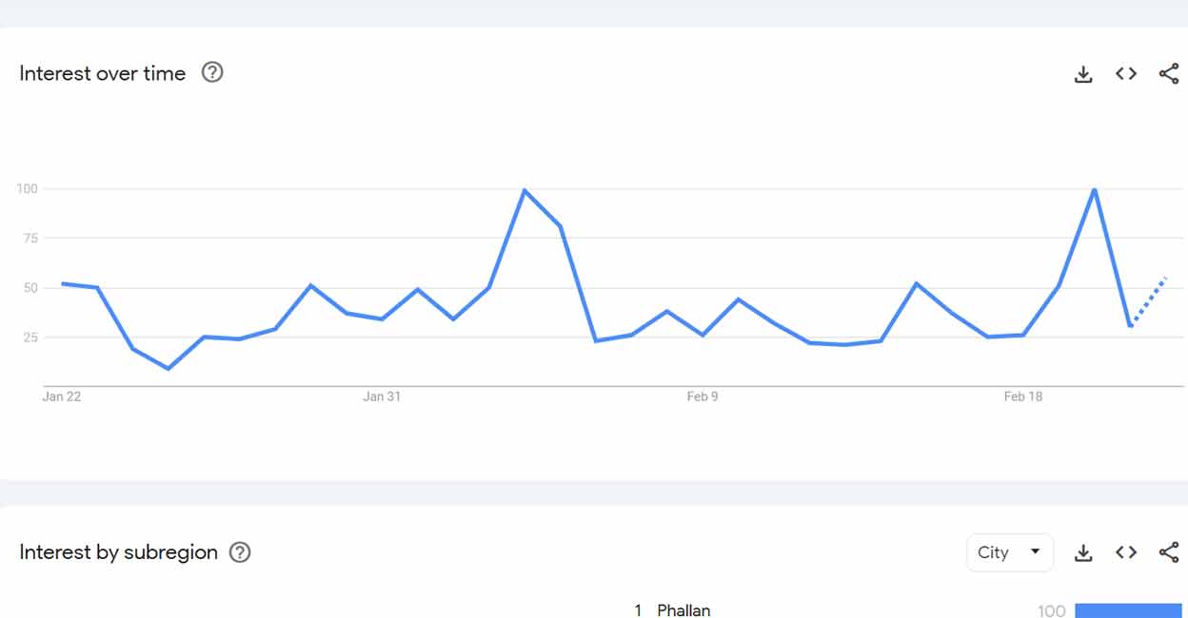
Task: Click the late-February peak at 100
Action: (x=1095, y=190)
